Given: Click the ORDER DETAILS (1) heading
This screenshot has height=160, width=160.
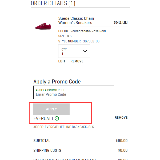Looking at the screenshot, I should coord(53,3).
